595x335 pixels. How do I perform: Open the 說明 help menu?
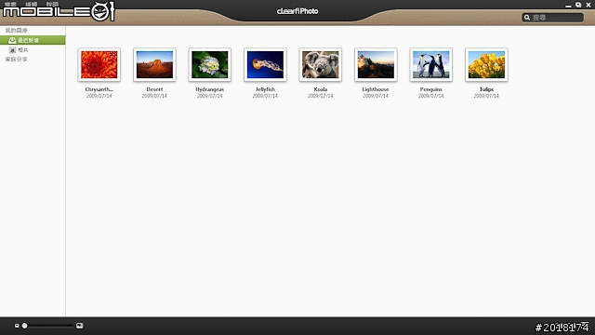click(x=53, y=4)
